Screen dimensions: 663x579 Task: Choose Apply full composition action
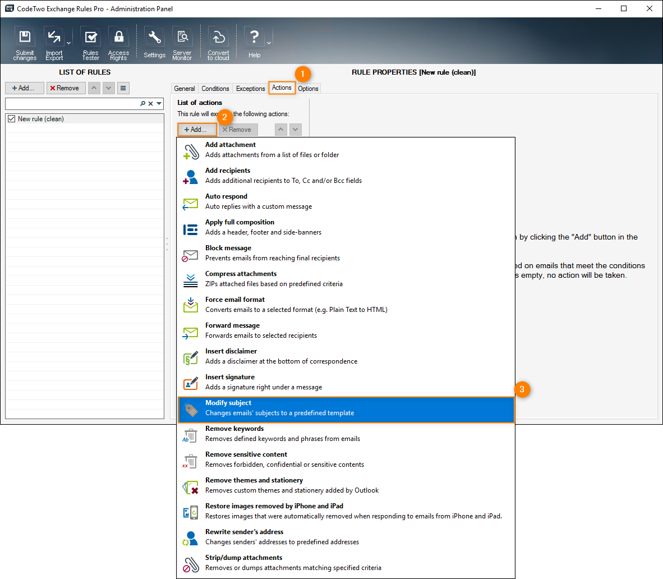(346, 228)
